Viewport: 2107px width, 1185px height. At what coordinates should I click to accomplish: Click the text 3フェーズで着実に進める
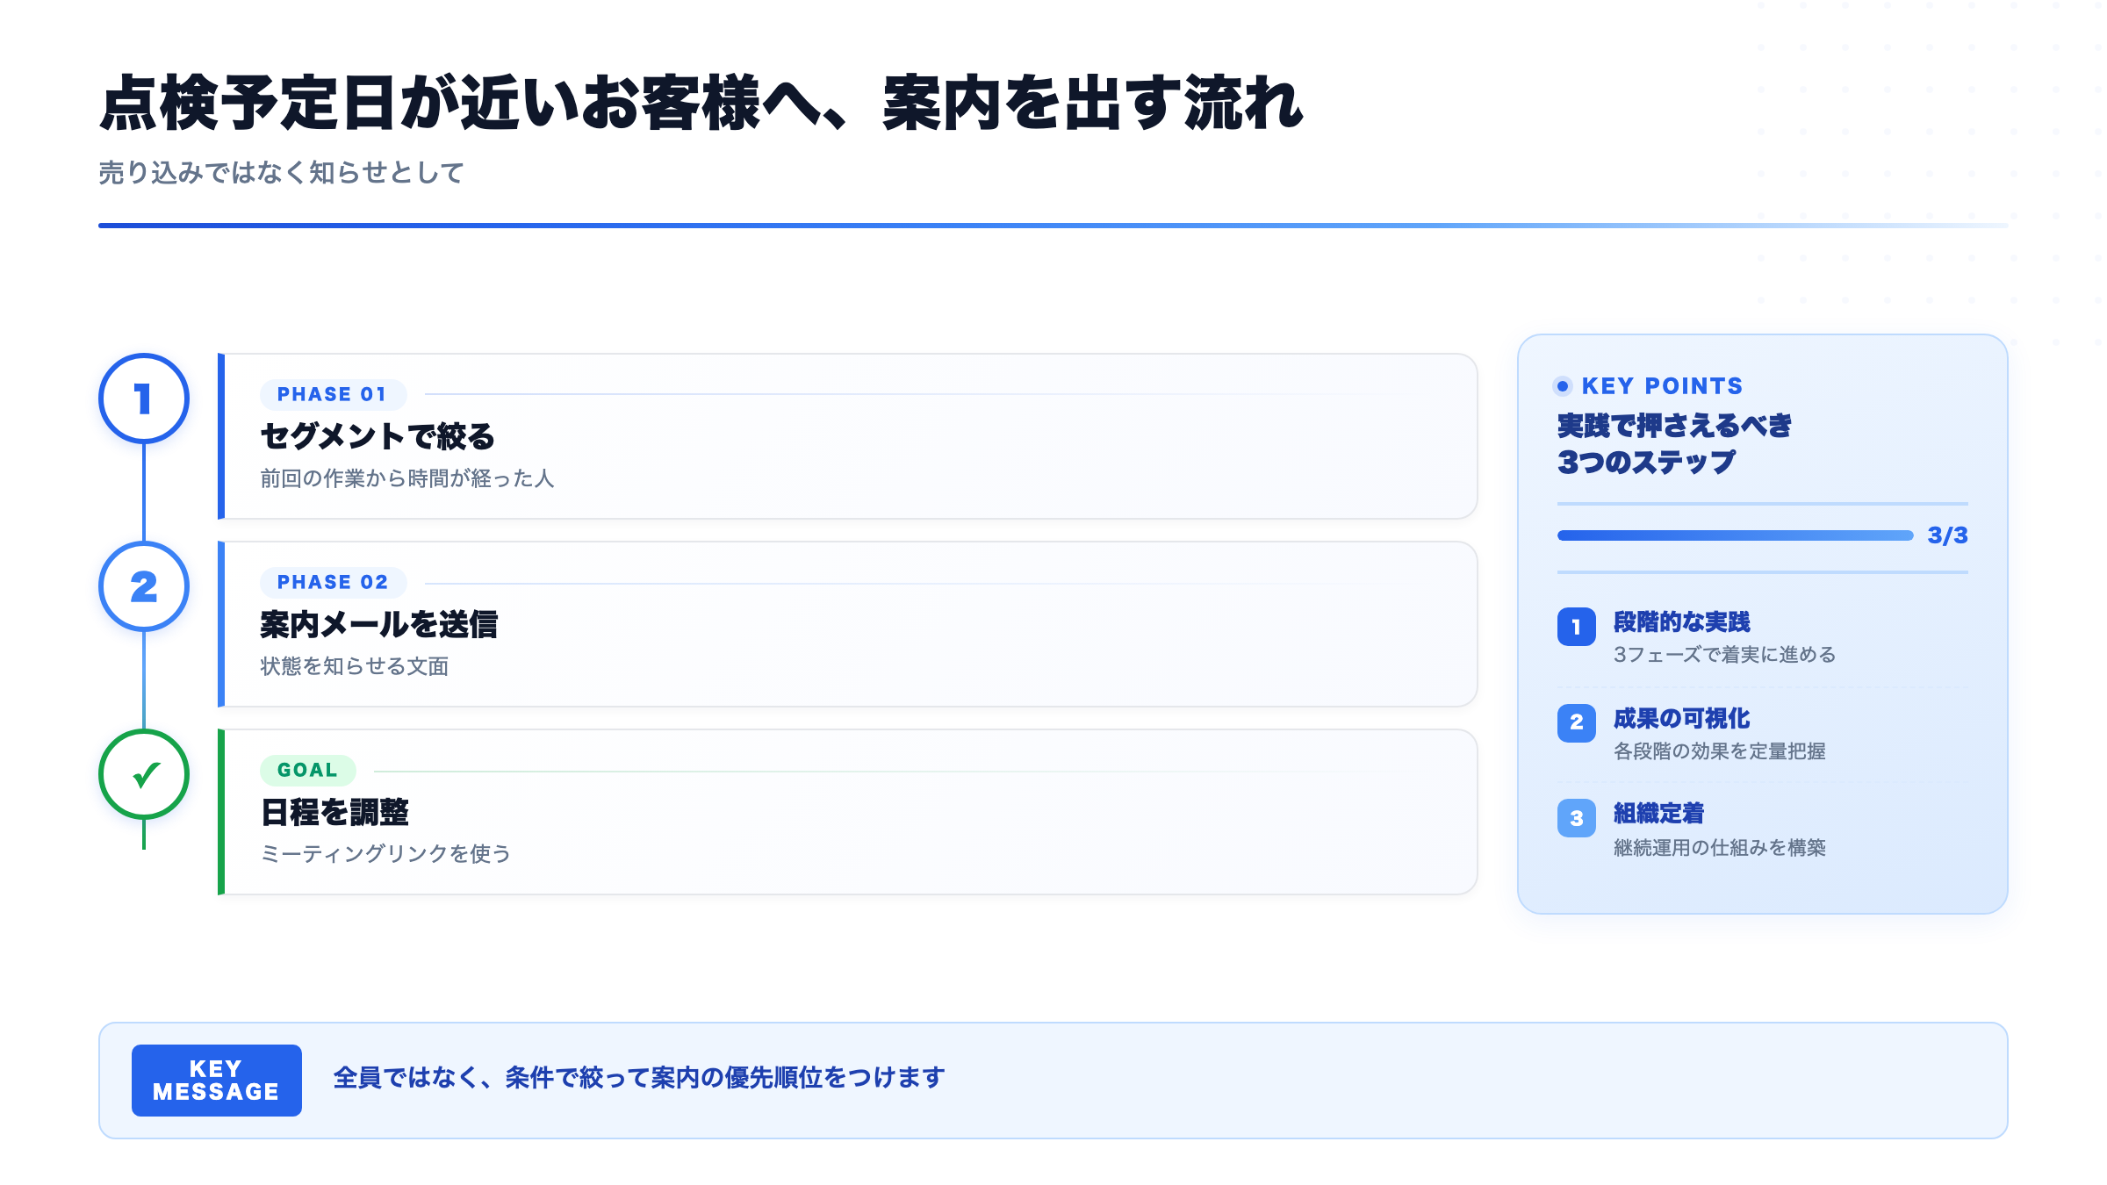(x=1724, y=655)
